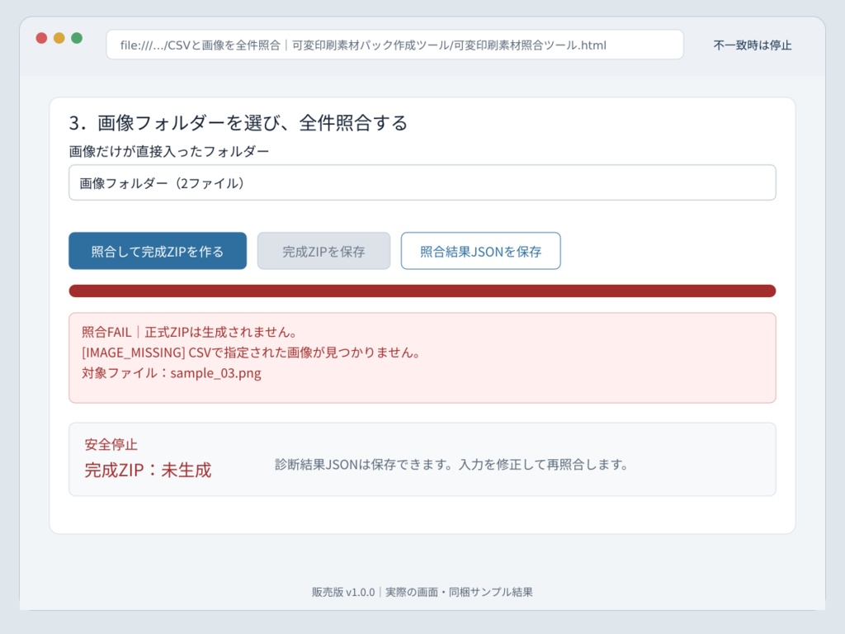Click the file URL address bar
Screen dimensions: 845x634
pos(394,45)
